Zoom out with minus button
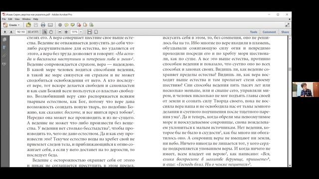 (x=60, y=32)
